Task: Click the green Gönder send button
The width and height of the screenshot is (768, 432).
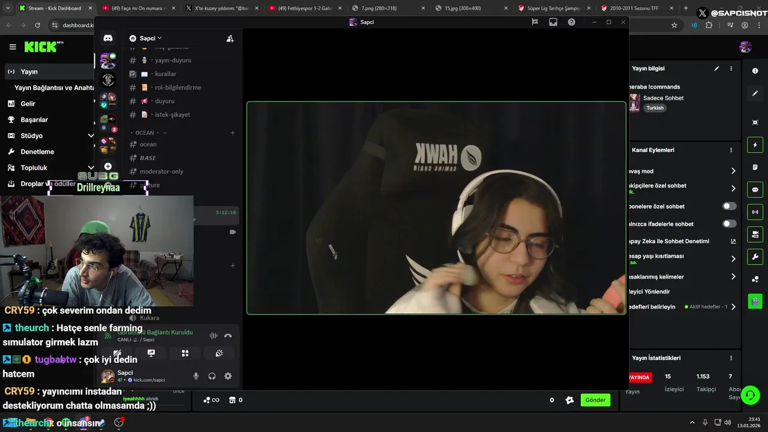Action: [x=595, y=400]
